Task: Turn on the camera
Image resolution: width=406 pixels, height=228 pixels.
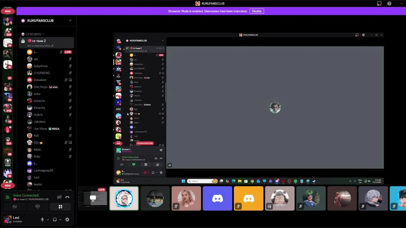Action: pyautogui.click(x=15, y=207)
